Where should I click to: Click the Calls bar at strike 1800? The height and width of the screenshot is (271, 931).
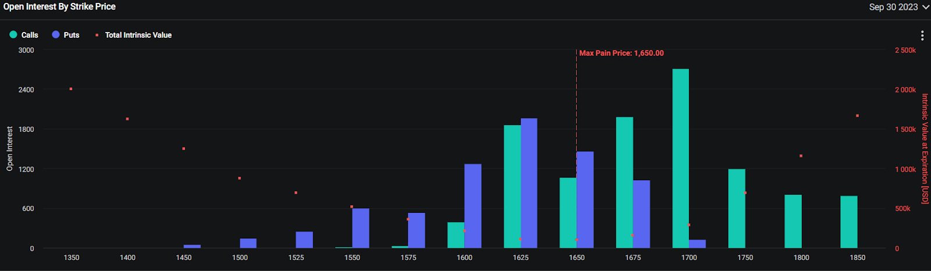click(x=793, y=222)
